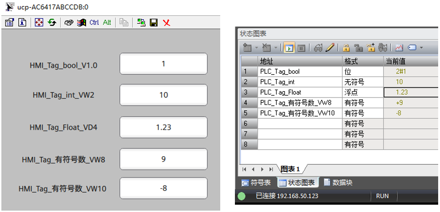Show connection info in VNC viewer toolbar
The image size is (440, 212).
click(x=22, y=22)
